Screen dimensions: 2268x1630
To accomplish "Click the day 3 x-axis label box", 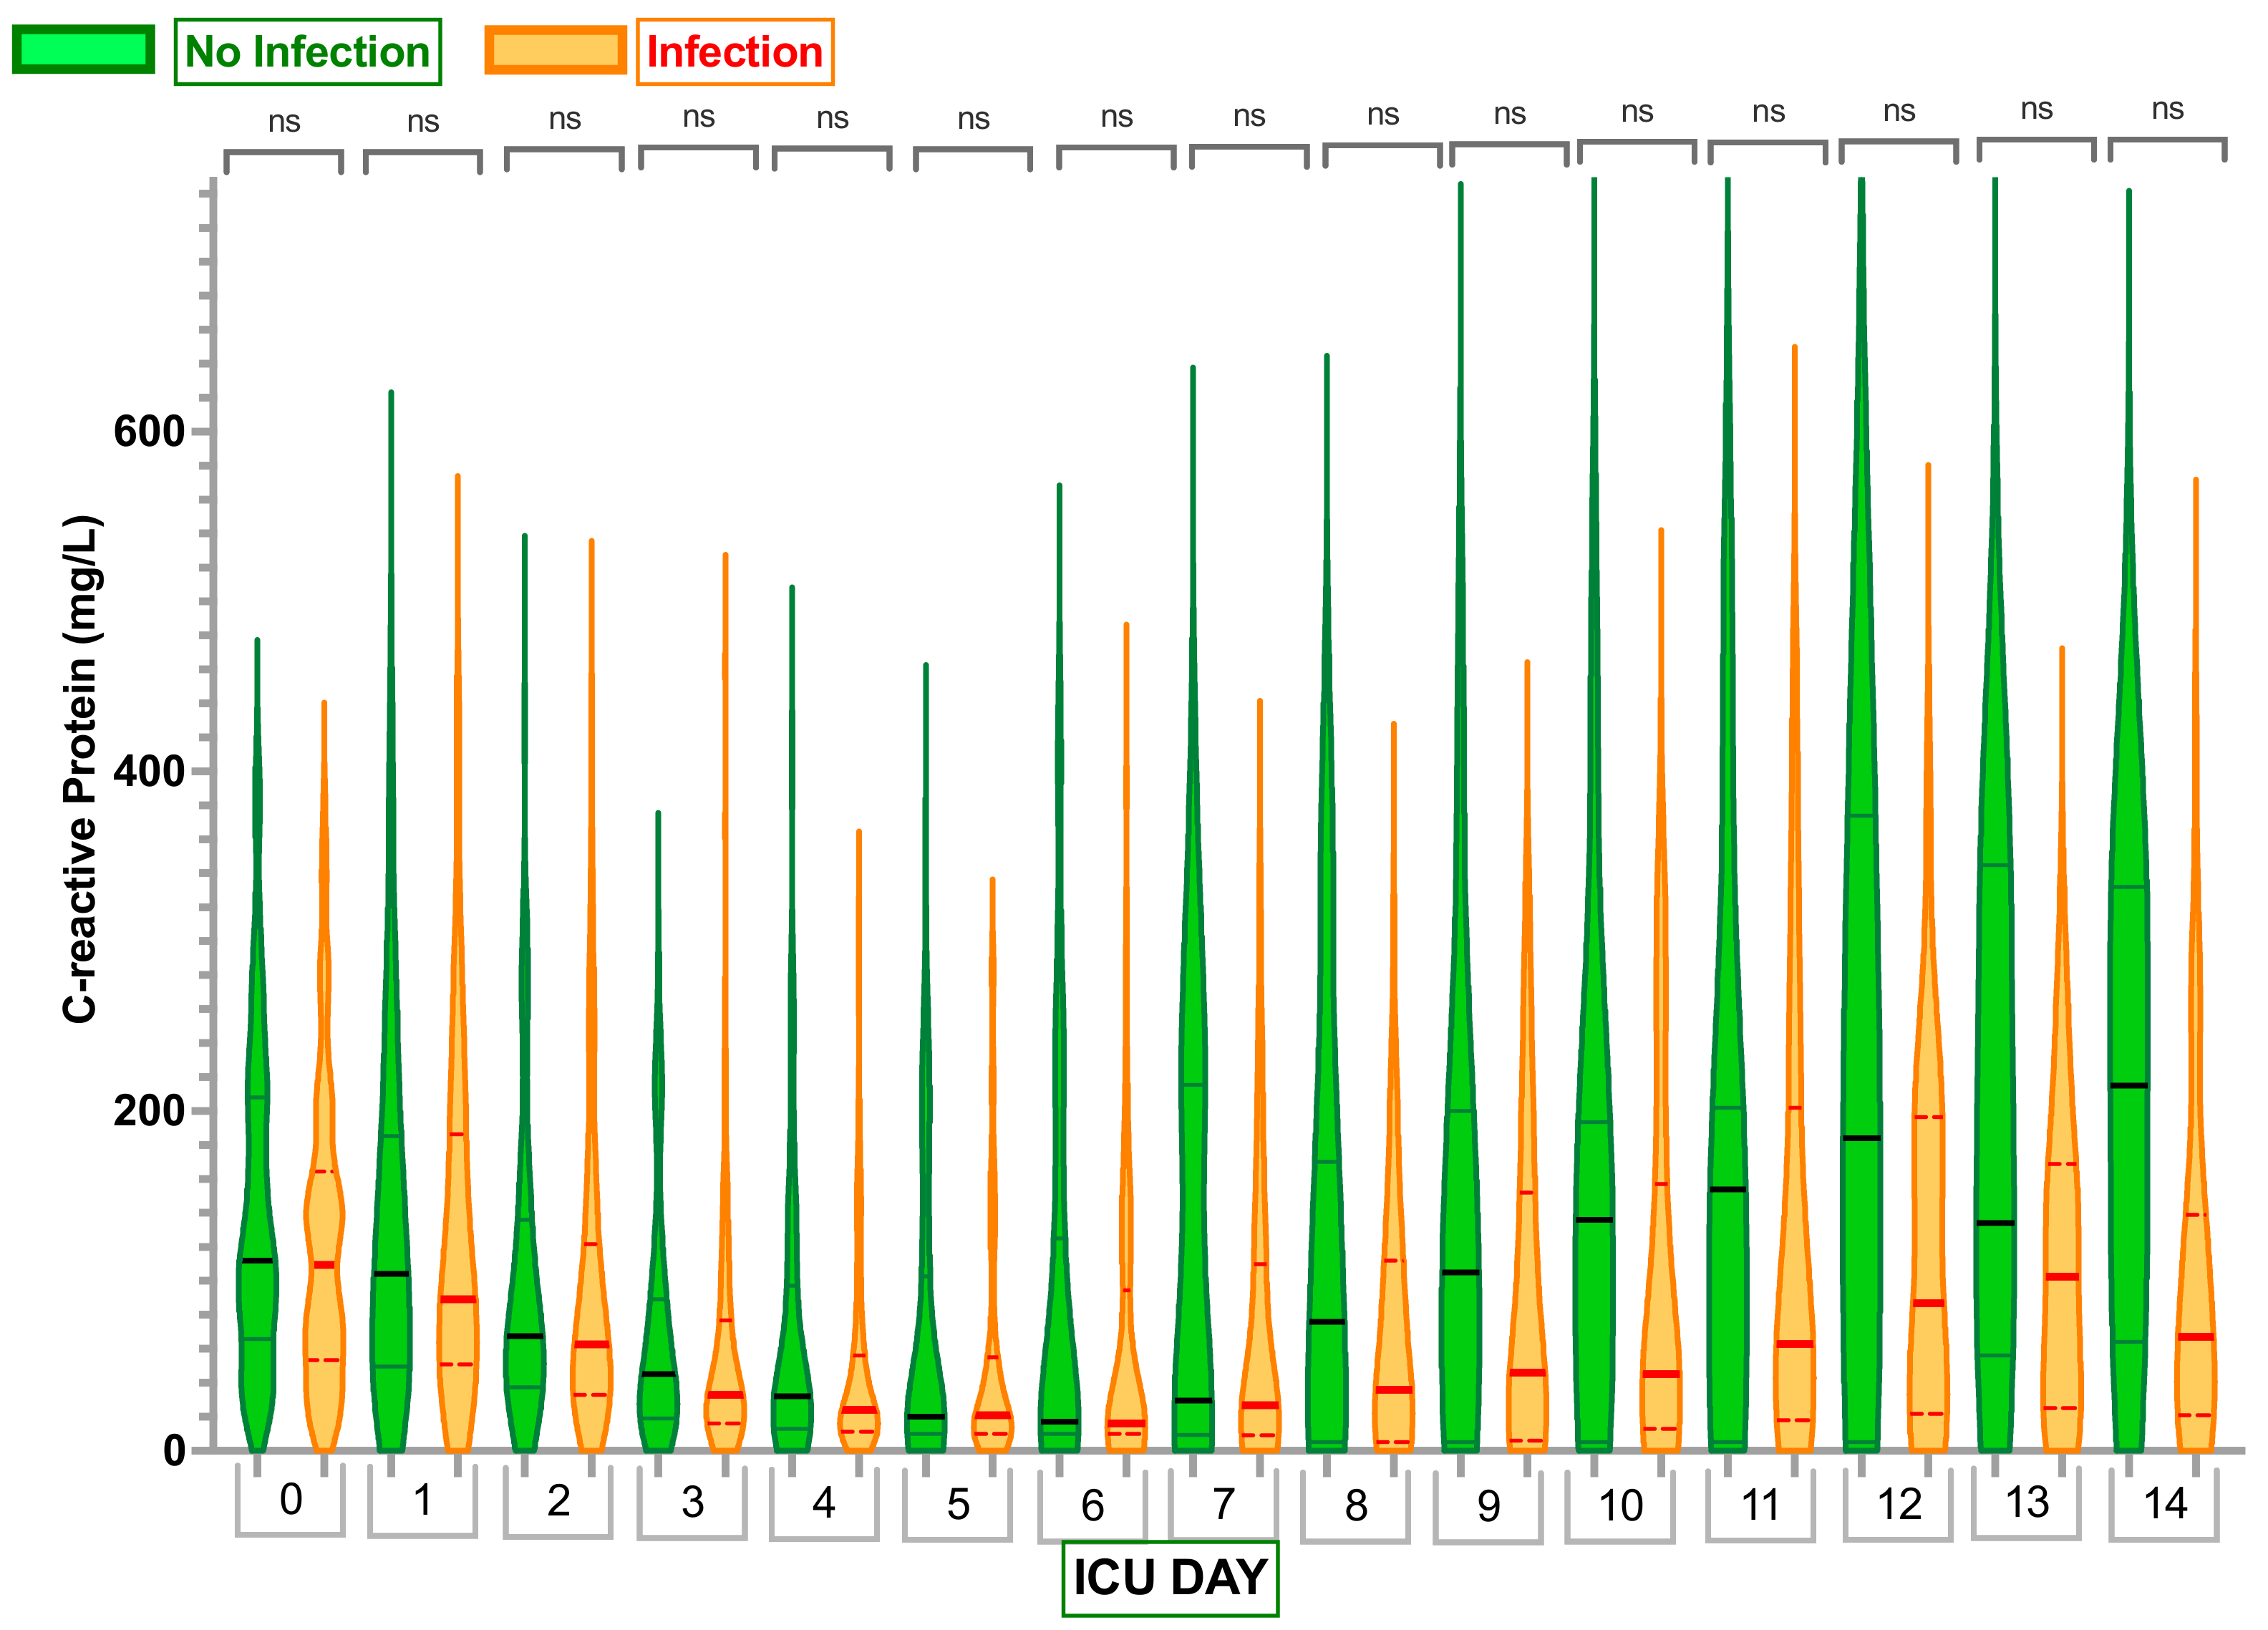I will (692, 1502).
